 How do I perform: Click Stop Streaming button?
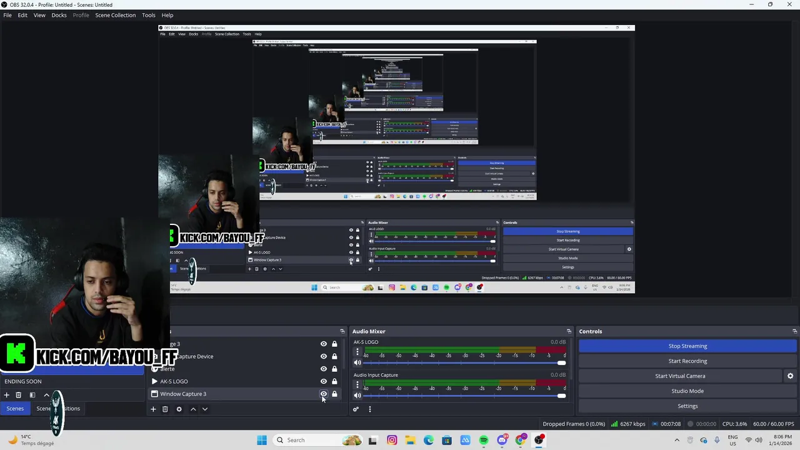(x=687, y=346)
